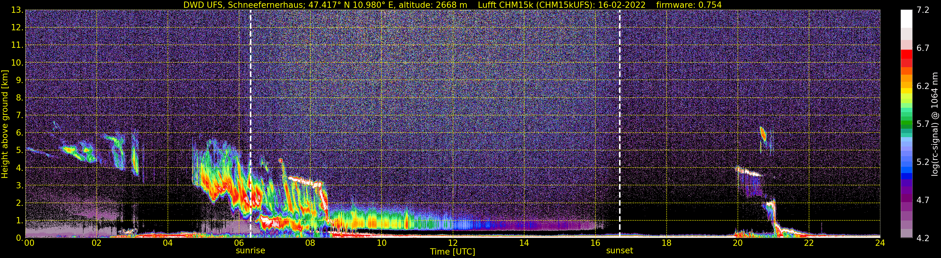This screenshot has height=258, width=941.
Task: Click the white top segment of the colorbar
Action: click(906, 19)
